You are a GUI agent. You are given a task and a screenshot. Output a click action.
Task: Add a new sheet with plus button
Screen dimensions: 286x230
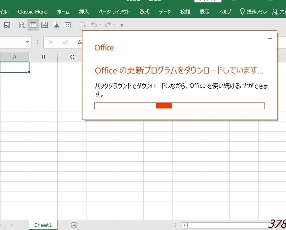(74, 225)
